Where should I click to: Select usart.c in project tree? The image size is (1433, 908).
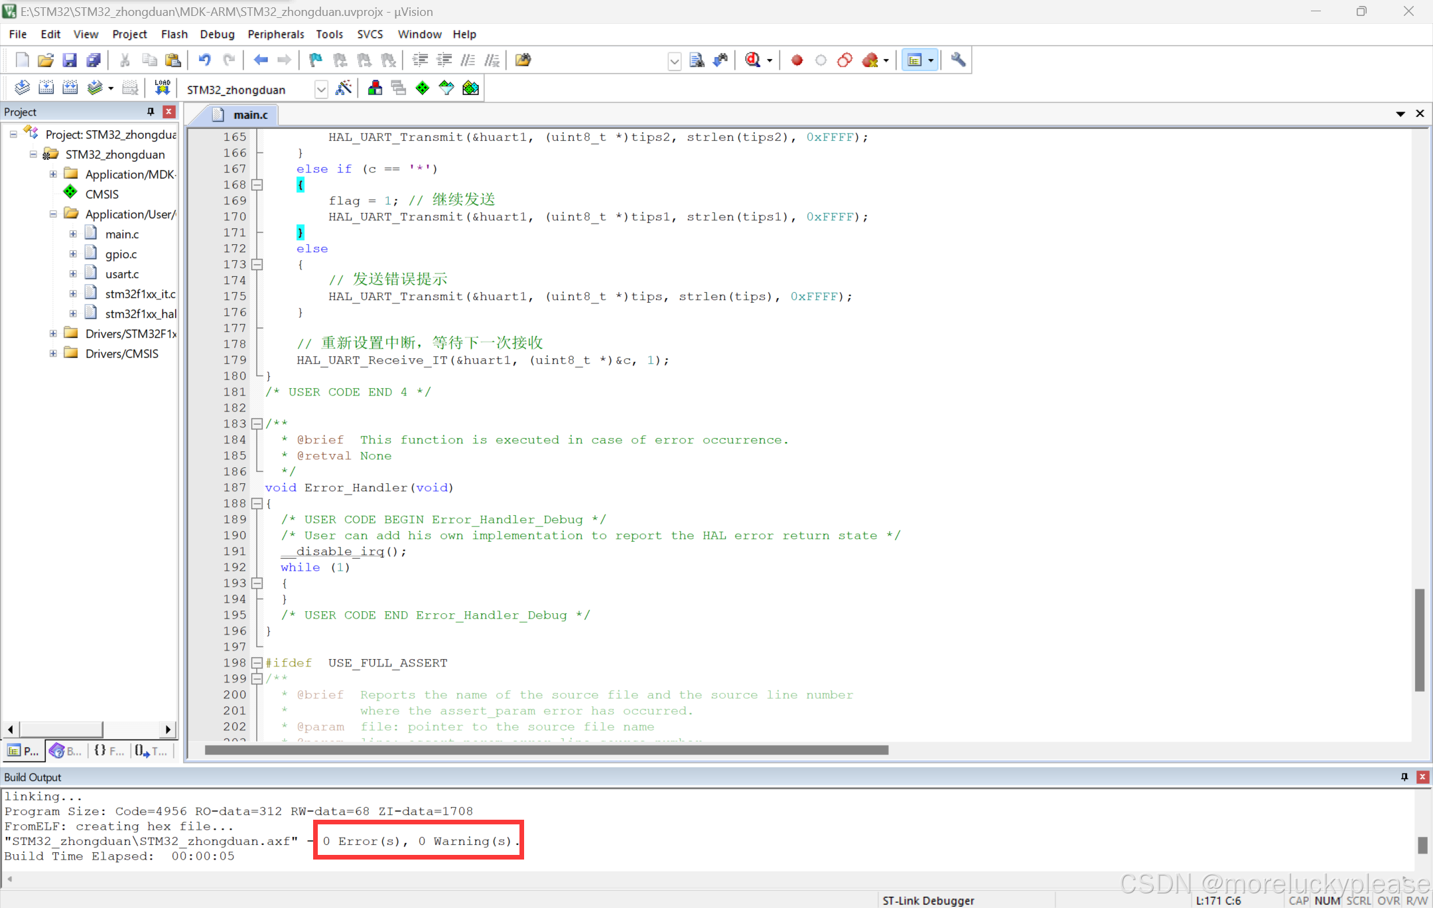[122, 273]
